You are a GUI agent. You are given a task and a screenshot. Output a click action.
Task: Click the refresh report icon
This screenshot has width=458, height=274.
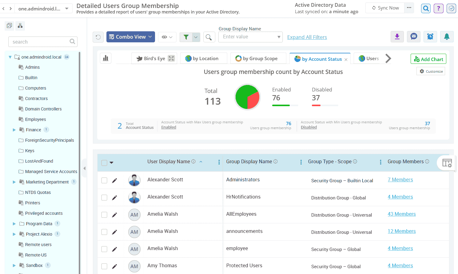(98, 37)
